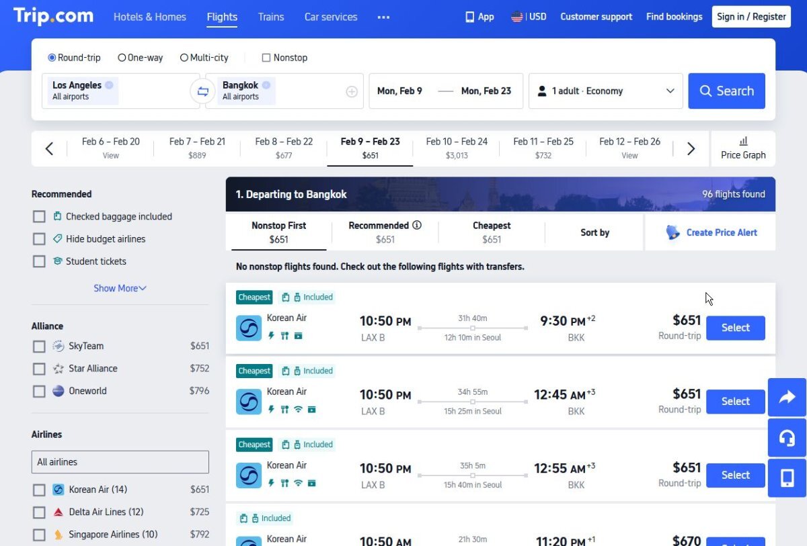Image resolution: width=807 pixels, height=546 pixels.
Task: Enable the Nonstop checkbox
Action: [x=266, y=58]
